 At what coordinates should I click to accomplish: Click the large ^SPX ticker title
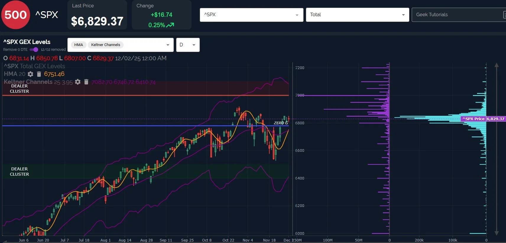[47, 15]
